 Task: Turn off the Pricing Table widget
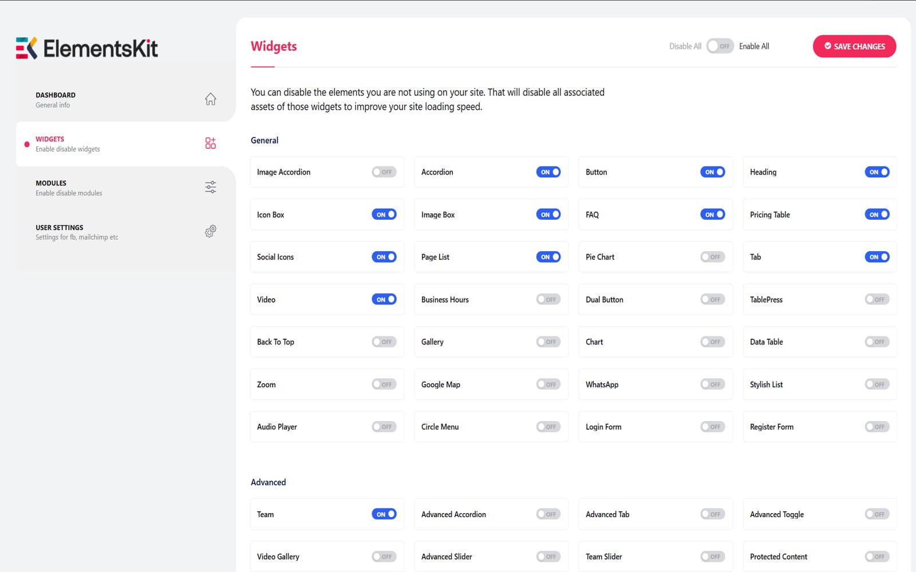[x=877, y=214]
